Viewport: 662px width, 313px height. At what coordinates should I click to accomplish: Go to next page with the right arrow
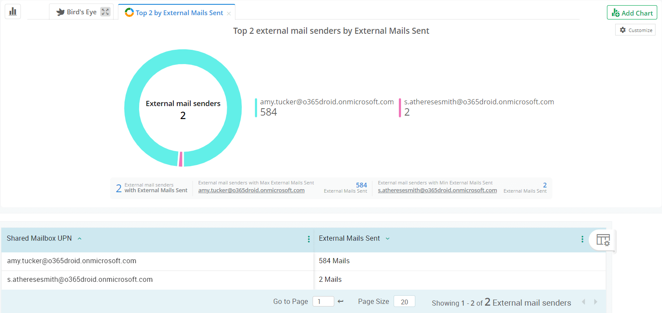pos(596,301)
